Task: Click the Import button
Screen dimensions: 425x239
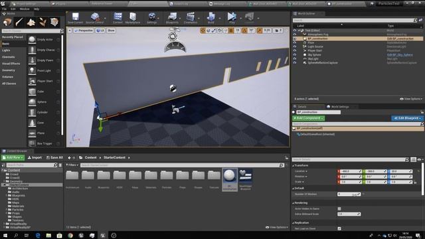Action: [35, 157]
